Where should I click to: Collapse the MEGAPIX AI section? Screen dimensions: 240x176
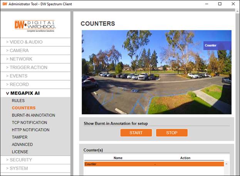(x=23, y=93)
